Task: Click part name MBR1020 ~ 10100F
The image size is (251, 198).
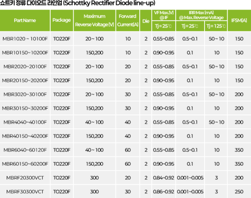Action: pos(25,39)
